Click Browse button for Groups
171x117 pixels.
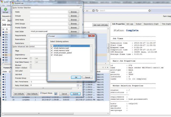pyautogui.click(x=74, y=16)
